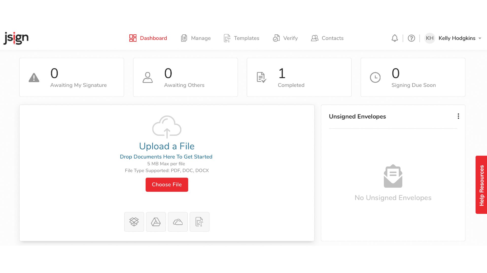Click the help question mark icon
487x273 pixels.
411,38
